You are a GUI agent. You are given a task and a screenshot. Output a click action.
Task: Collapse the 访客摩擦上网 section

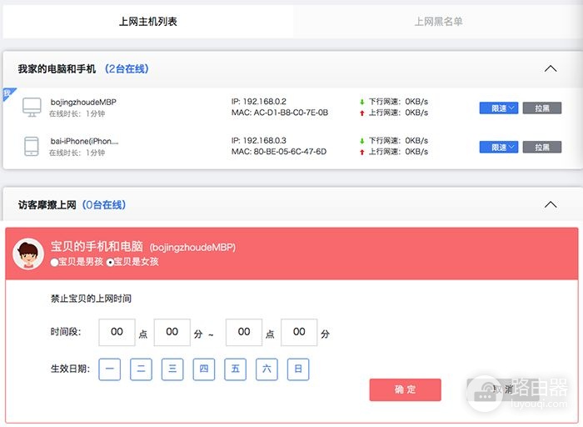551,204
